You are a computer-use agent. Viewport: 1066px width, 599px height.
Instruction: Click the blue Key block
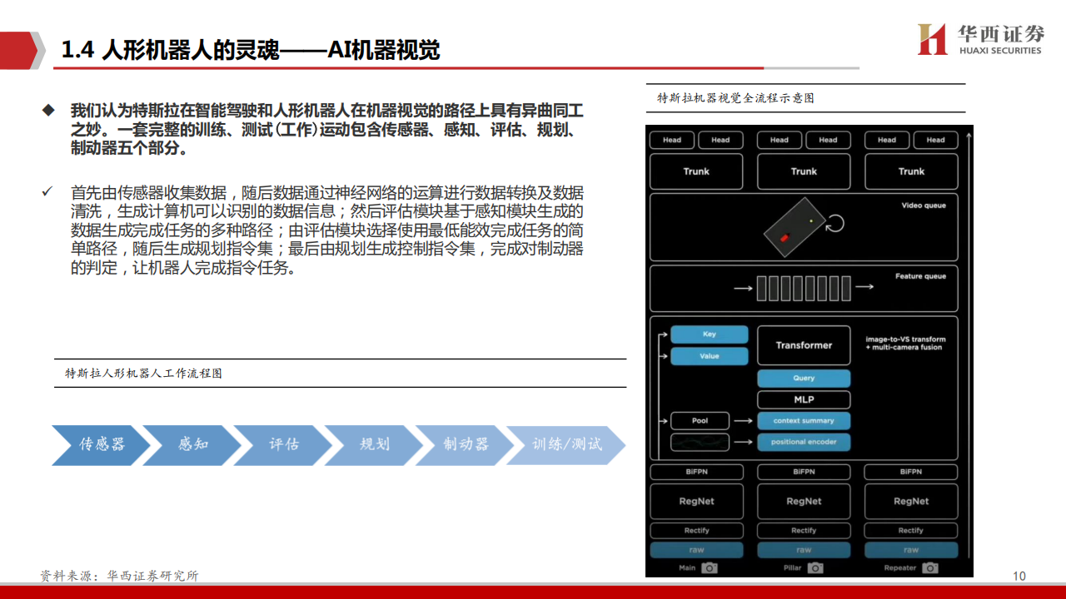(710, 334)
